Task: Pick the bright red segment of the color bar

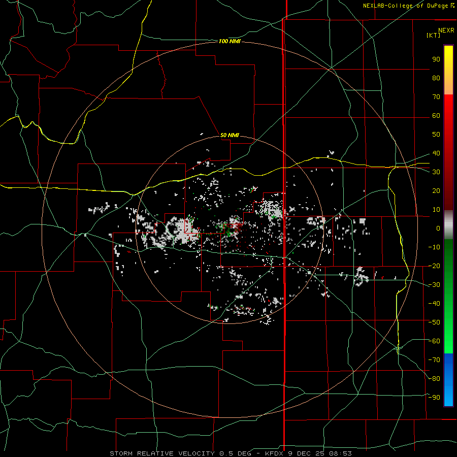Action: tap(448, 108)
